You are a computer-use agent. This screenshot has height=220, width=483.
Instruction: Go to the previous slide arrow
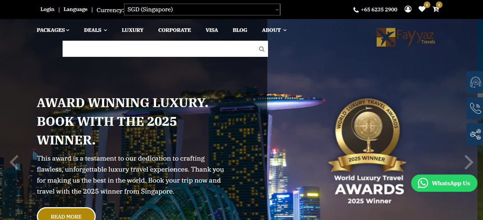(14, 162)
